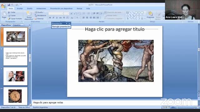This screenshot has height=112, width=200.
Task: Toggle italic (K) formatting
Action: pos(53,18)
